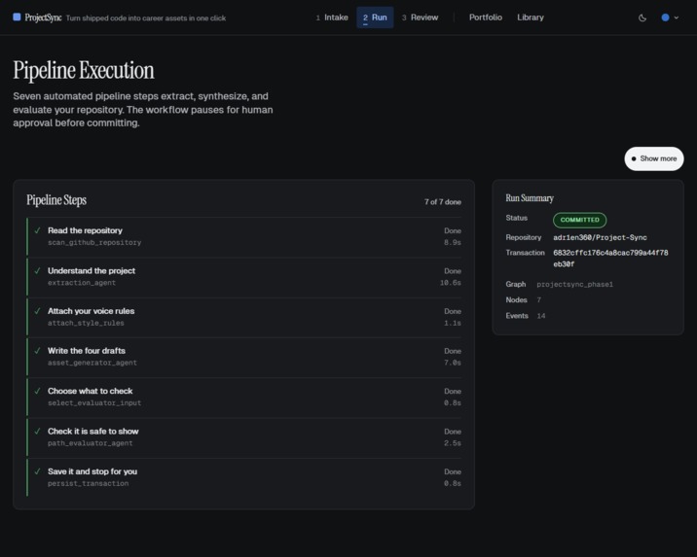The image size is (697, 557).
Task: Click checkmark icon for Save it and stop for you
Action: pos(37,471)
